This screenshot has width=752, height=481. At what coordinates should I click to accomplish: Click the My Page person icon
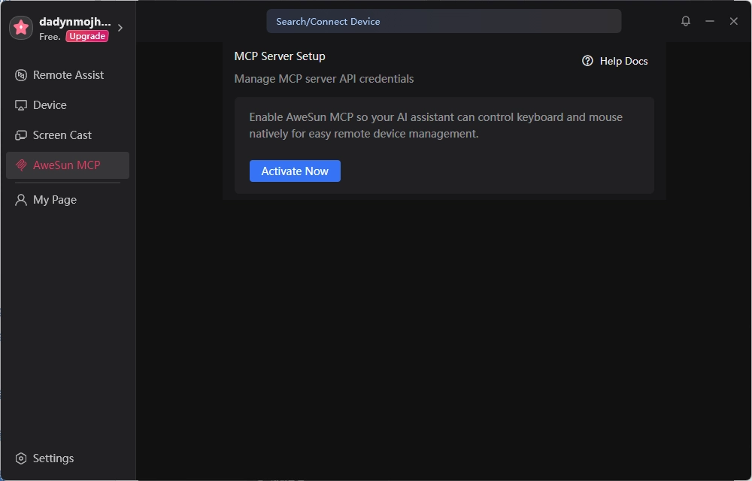tap(20, 200)
